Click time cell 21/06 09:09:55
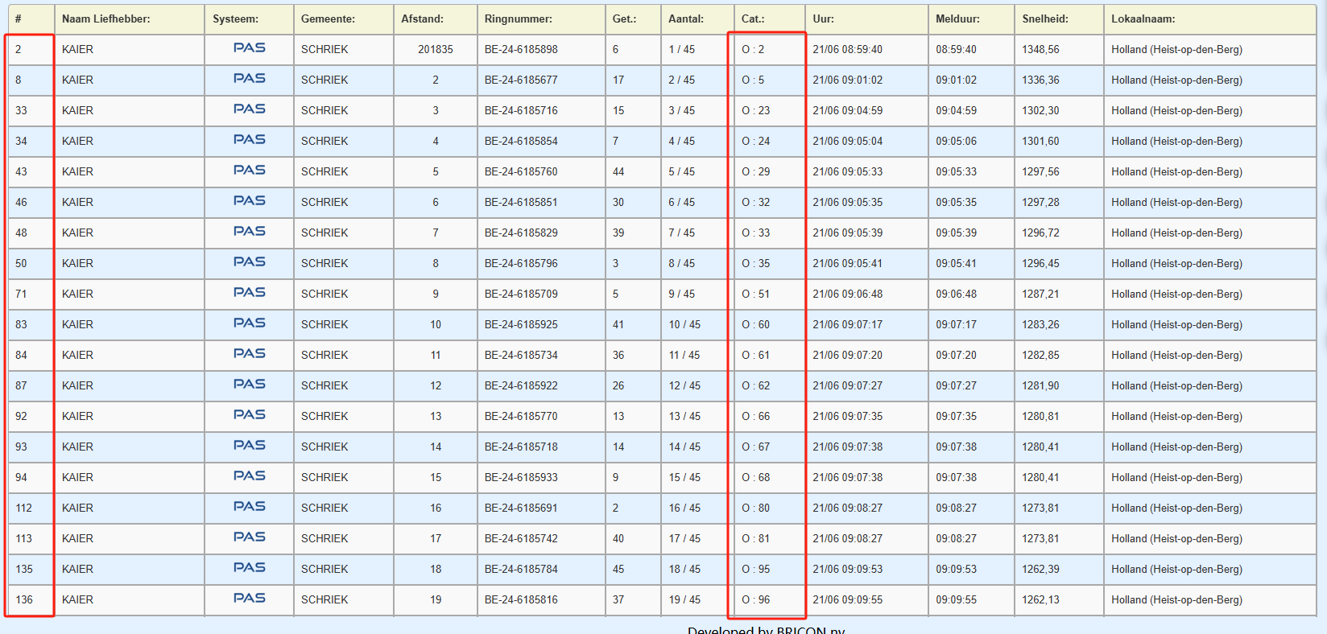 coord(847,599)
